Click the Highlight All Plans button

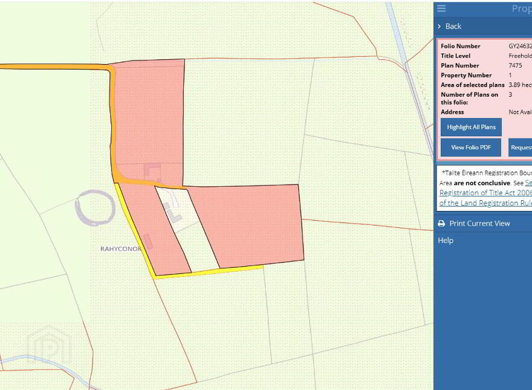(x=471, y=127)
